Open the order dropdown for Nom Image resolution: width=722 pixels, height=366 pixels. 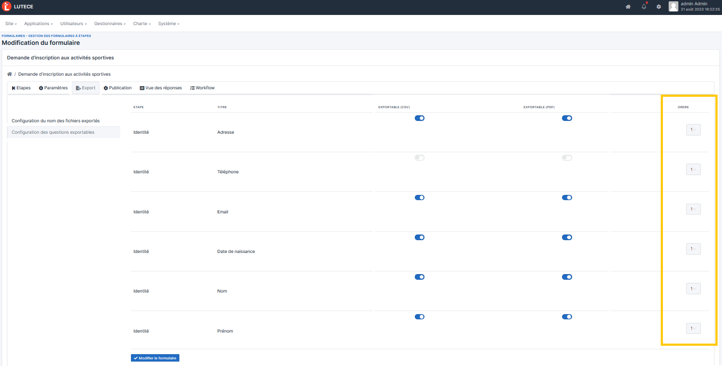[693, 289]
